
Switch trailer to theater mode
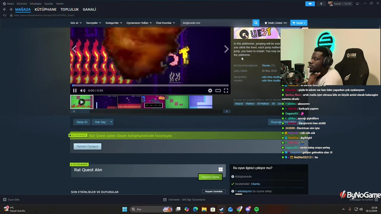[x=218, y=91]
